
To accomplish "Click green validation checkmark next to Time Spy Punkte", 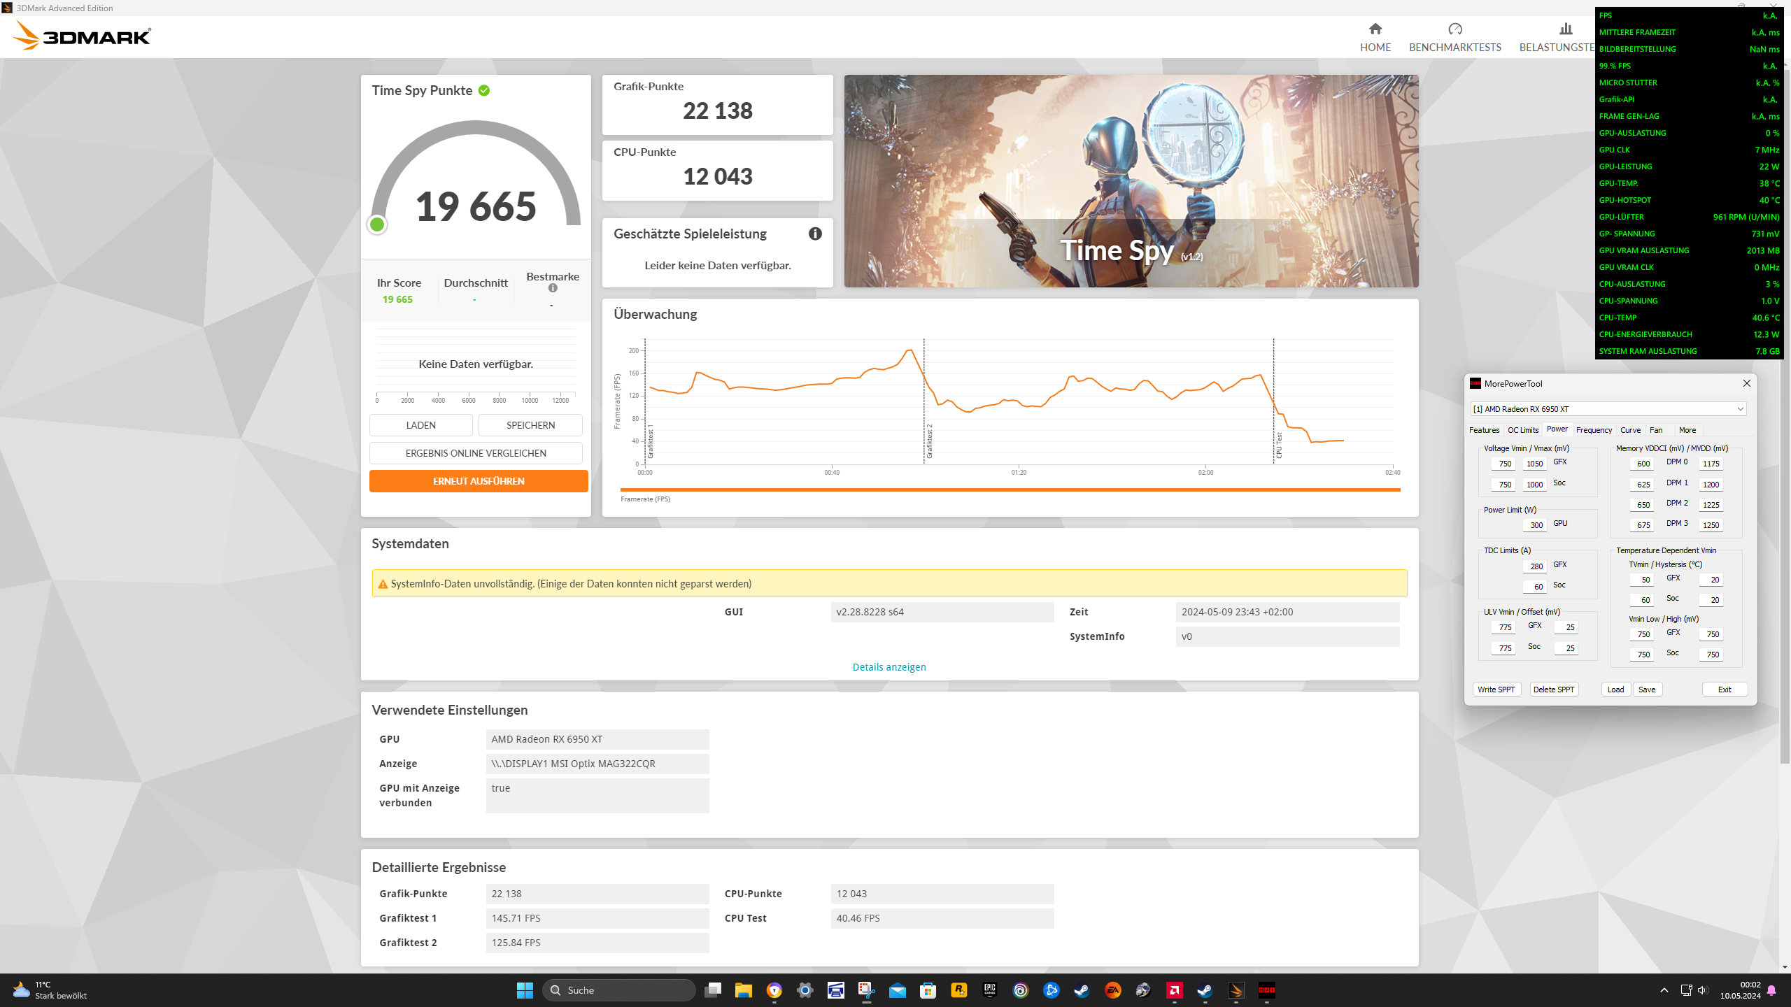I will [484, 91].
